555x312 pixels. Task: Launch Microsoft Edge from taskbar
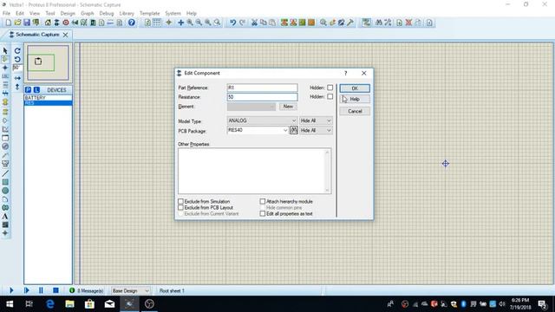50,304
